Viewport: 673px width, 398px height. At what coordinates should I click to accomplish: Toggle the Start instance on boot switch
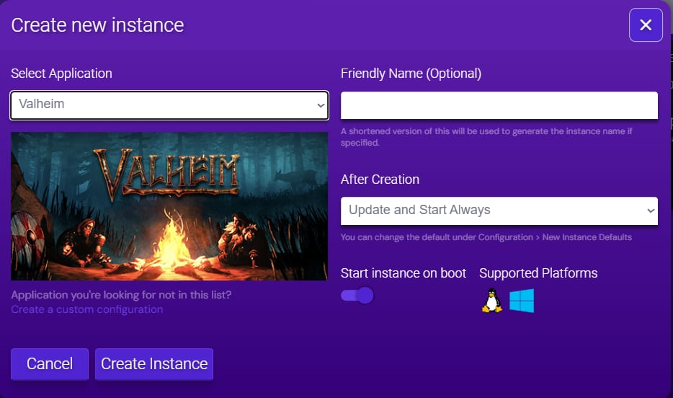(x=357, y=295)
